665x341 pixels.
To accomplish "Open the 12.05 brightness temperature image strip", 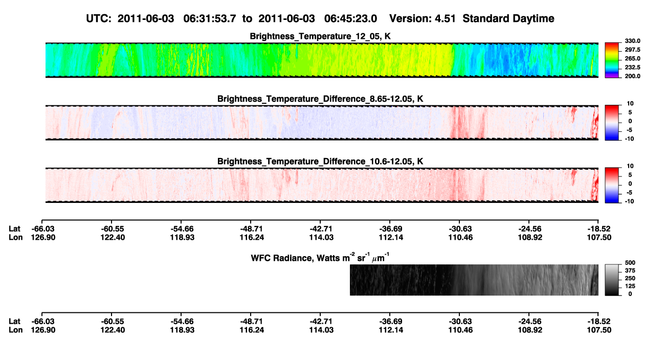I will 322,60.
